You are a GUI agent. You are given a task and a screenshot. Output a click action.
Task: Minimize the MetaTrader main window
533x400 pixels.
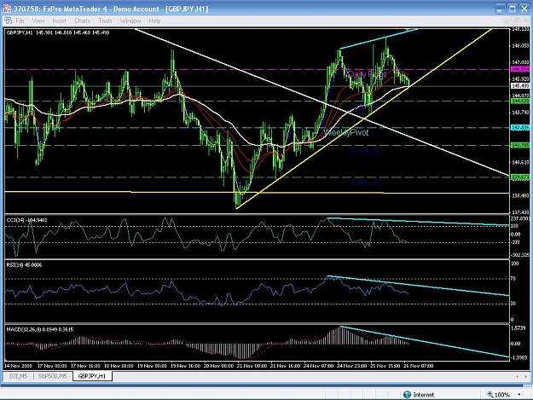tap(500, 9)
